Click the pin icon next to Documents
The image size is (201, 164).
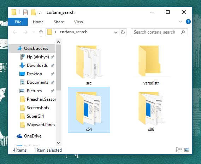52,82
